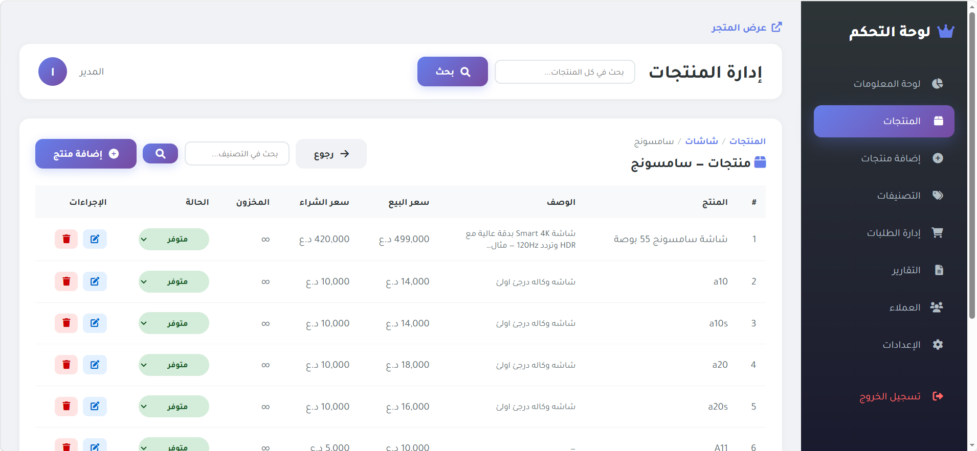977x451 pixels.
Task: Click the الوصف column header
Action: (561, 202)
